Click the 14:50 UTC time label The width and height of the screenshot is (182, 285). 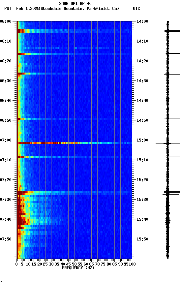(x=142, y=120)
